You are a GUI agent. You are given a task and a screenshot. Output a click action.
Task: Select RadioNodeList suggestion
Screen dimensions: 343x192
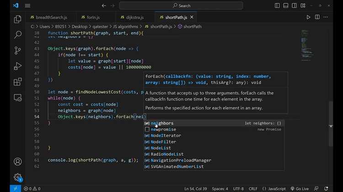pyautogui.click(x=214, y=154)
